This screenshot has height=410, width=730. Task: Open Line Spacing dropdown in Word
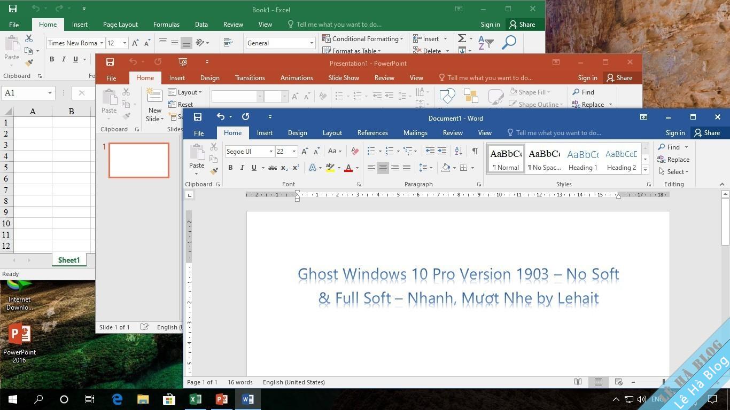point(425,168)
